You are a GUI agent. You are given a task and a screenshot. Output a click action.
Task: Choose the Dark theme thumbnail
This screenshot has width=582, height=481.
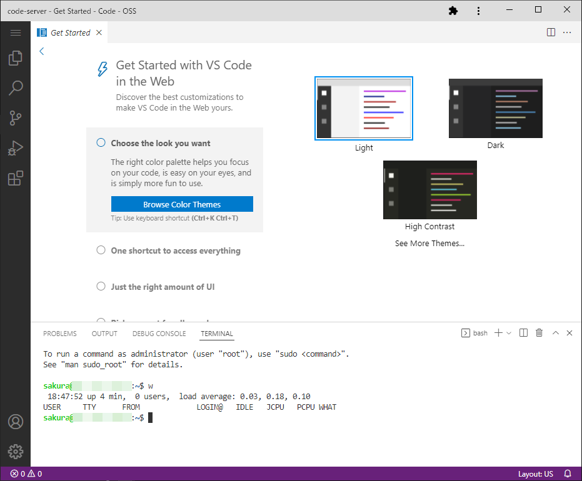tap(495, 109)
